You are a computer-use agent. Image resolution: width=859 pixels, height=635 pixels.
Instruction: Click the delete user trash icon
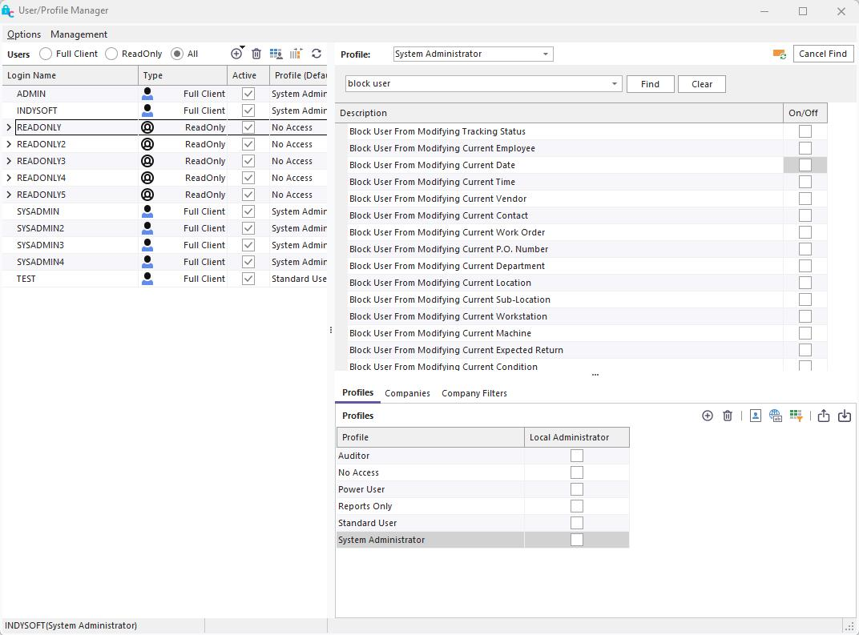click(256, 54)
